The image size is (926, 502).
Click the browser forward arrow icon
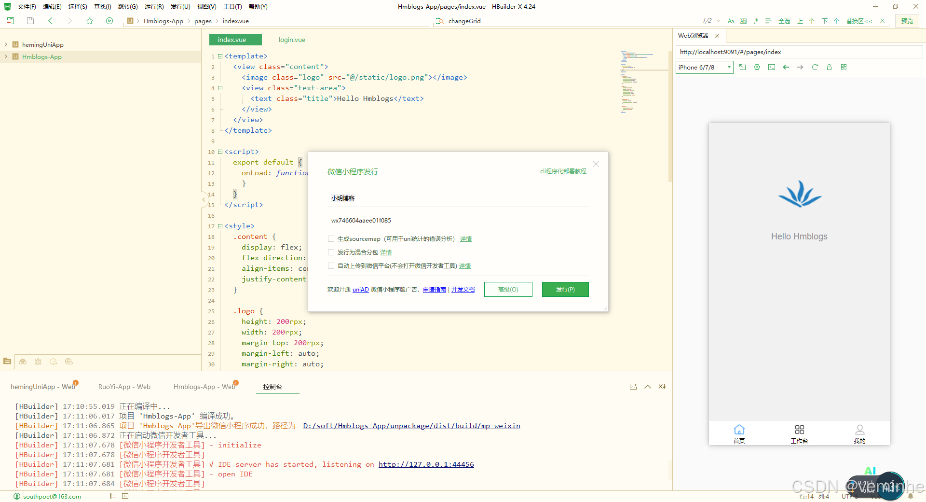pyautogui.click(x=801, y=67)
